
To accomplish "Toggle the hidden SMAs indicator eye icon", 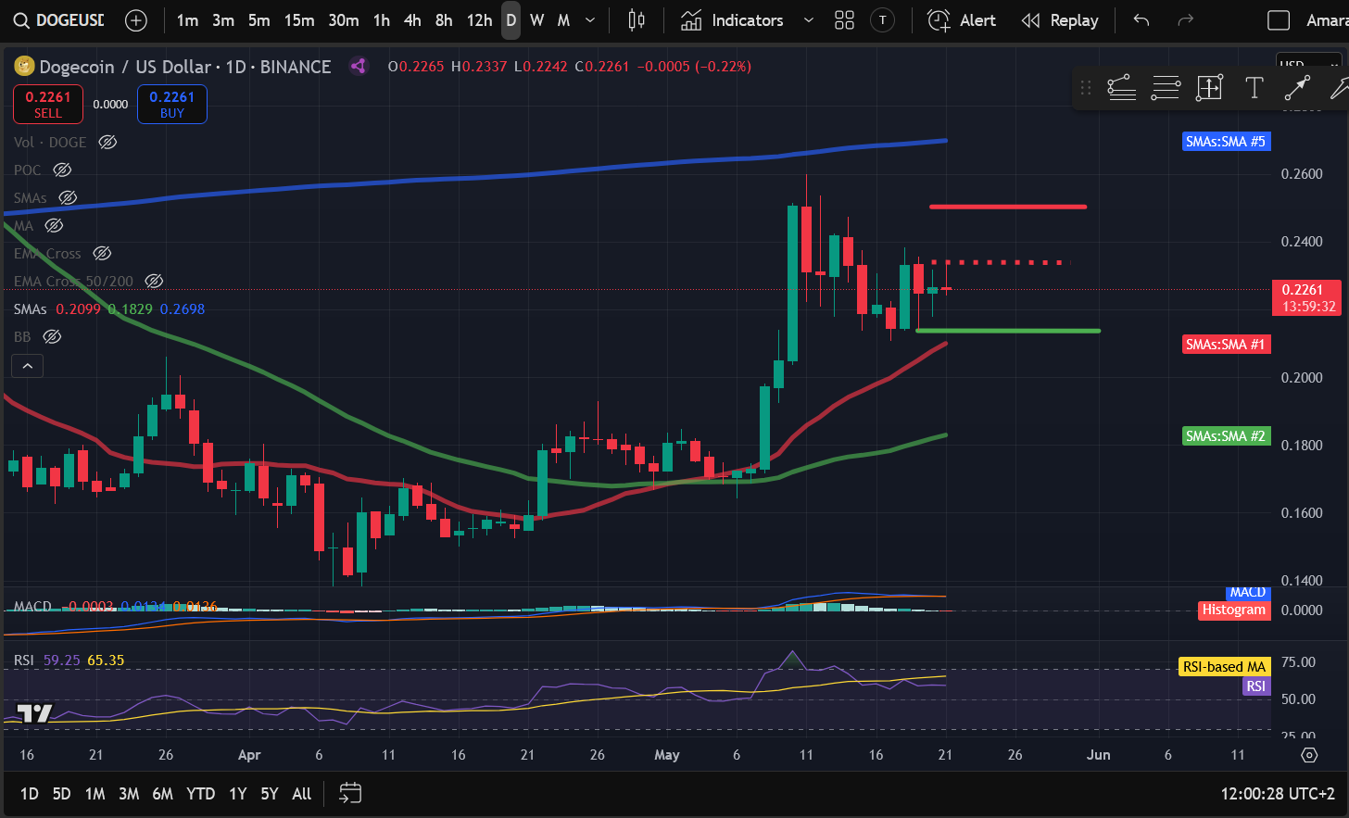I will point(68,197).
